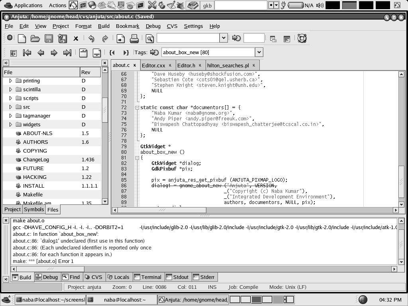Switch to the naba@localhost:~ taskbar window
This screenshot has height=306, width=408.
[x=122, y=300]
